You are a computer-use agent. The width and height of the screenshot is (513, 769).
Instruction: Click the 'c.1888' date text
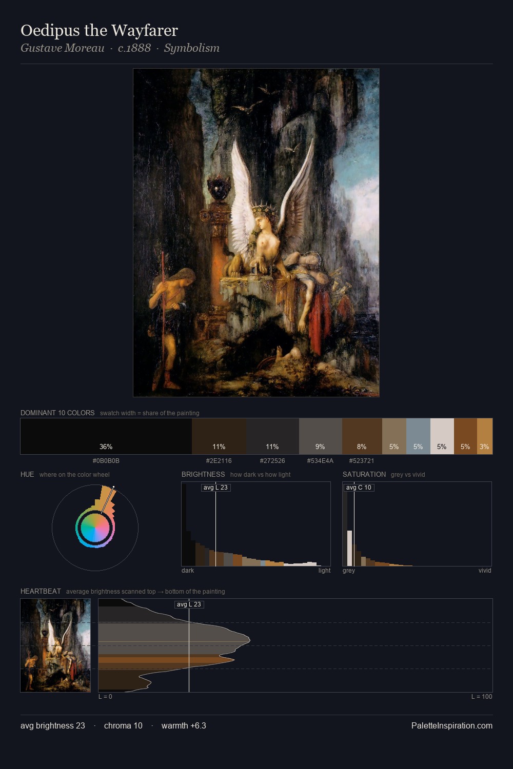pyautogui.click(x=134, y=48)
